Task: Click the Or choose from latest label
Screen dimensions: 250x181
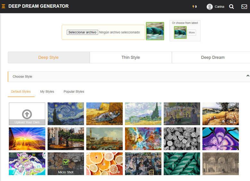Action: 185,23
